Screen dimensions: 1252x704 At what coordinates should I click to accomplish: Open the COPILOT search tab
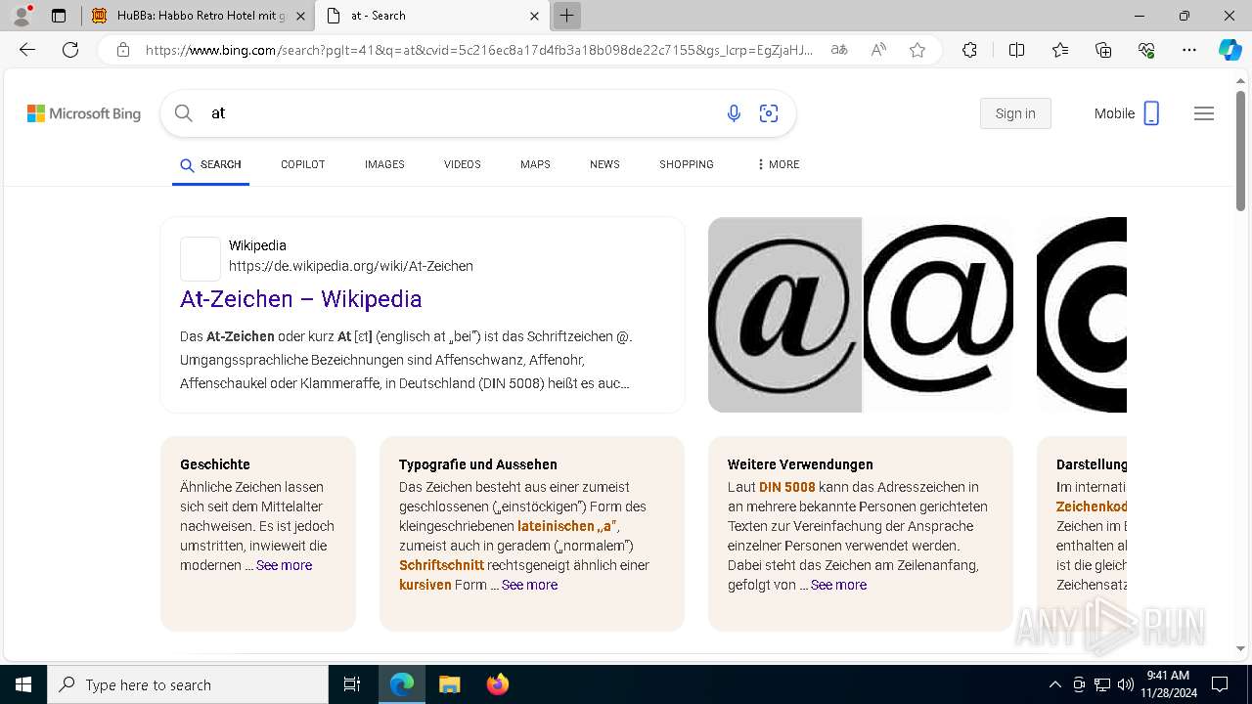302,164
